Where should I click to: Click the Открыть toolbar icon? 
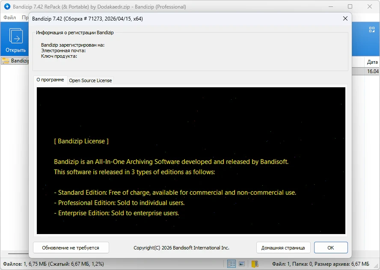tap(16, 40)
